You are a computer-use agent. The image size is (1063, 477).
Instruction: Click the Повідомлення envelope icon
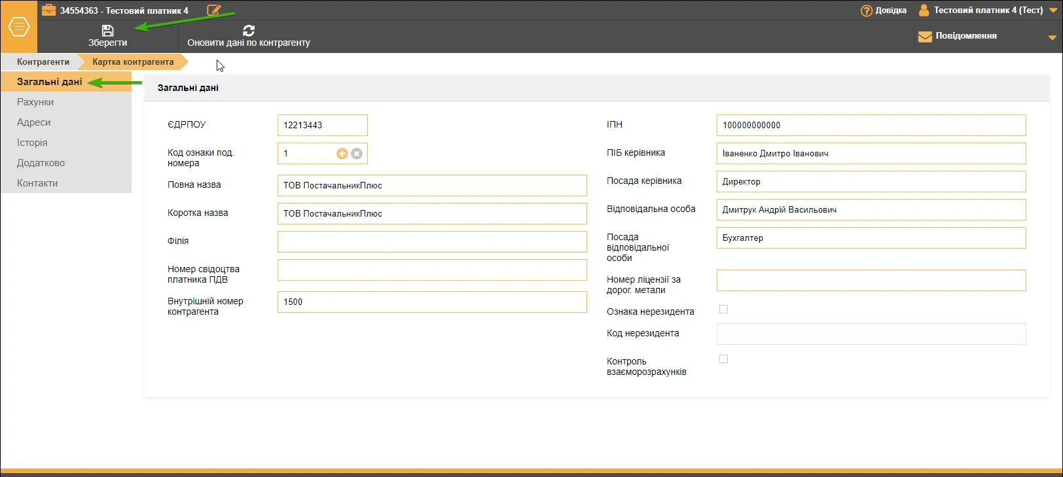(x=925, y=37)
